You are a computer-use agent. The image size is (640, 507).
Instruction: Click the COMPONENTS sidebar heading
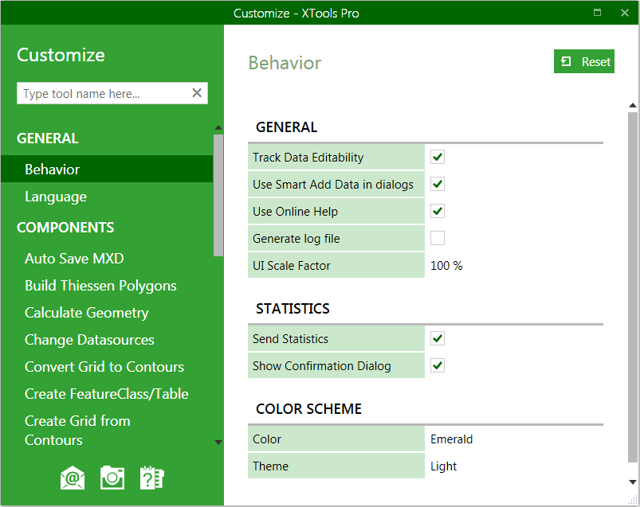tap(65, 228)
